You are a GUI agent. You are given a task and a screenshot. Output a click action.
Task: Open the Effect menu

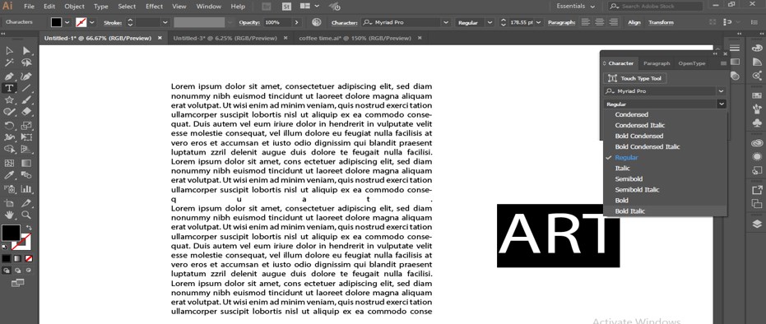coord(154,7)
